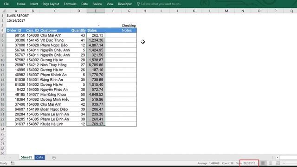The height and width of the screenshot is (167, 297).
Task: Click the Select All corner triangle
Action: 3,11
